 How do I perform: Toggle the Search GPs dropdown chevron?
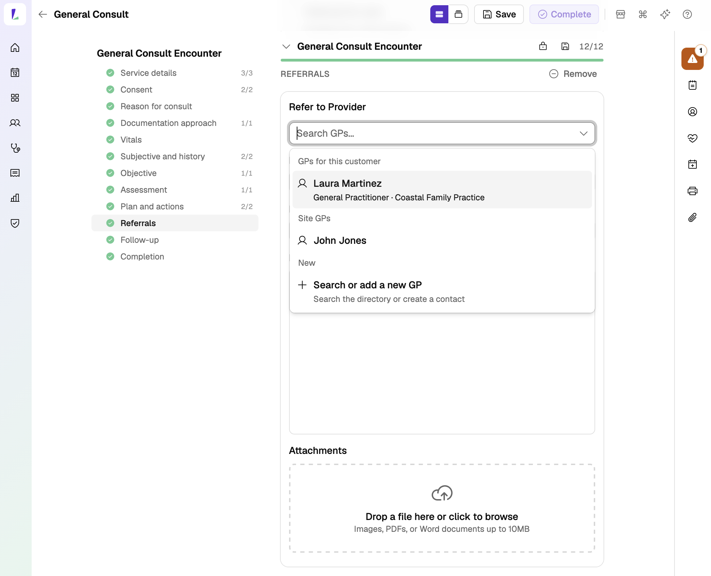coord(584,133)
